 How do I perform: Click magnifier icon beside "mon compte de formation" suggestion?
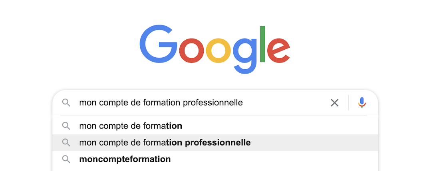(66, 126)
